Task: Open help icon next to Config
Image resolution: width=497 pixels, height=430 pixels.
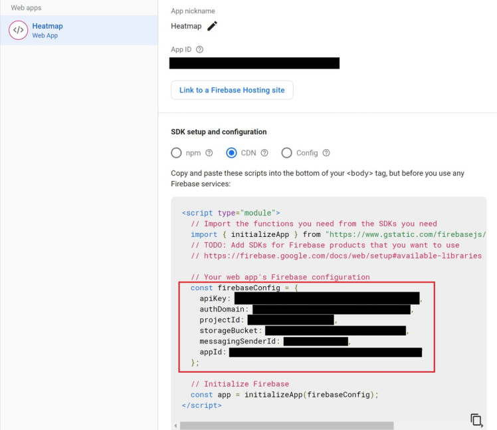Action: (x=326, y=153)
